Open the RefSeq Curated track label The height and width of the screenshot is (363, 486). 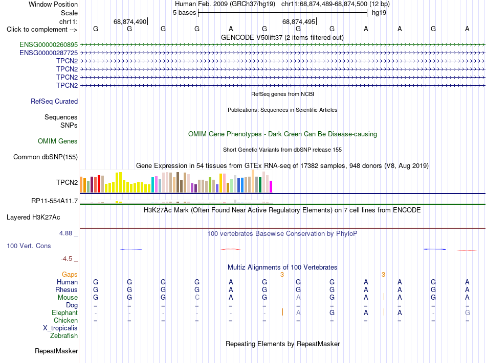pos(54,102)
